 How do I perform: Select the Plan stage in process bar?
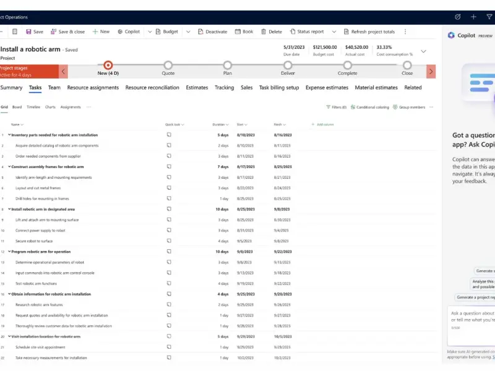[228, 66]
